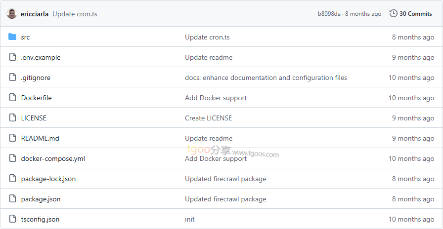Click the ericciarla avatar image
The image size is (443, 229).
tap(12, 14)
